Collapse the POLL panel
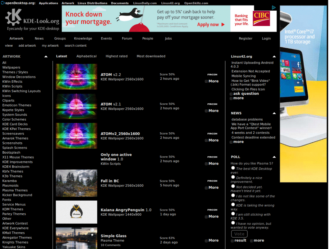Viewport: 332px width, 249px height. point(274,157)
